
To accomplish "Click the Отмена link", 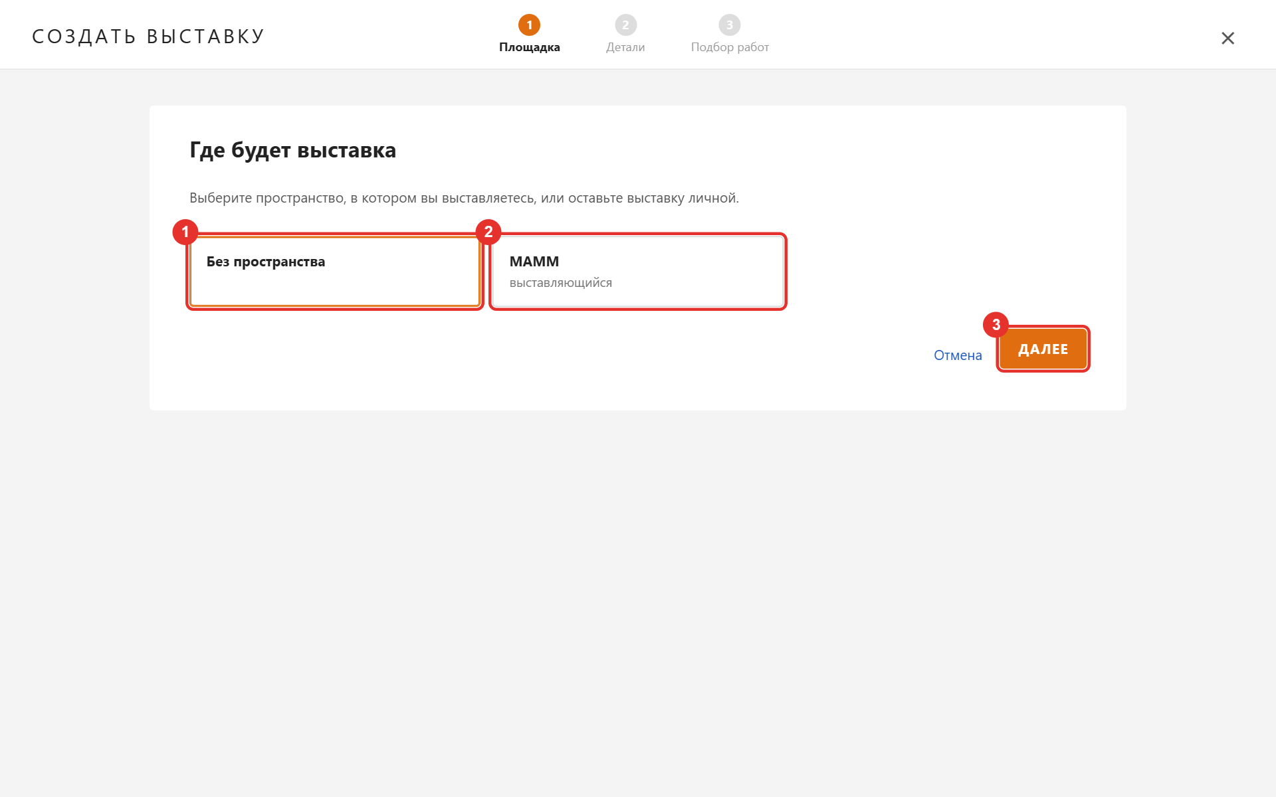I will [x=958, y=355].
